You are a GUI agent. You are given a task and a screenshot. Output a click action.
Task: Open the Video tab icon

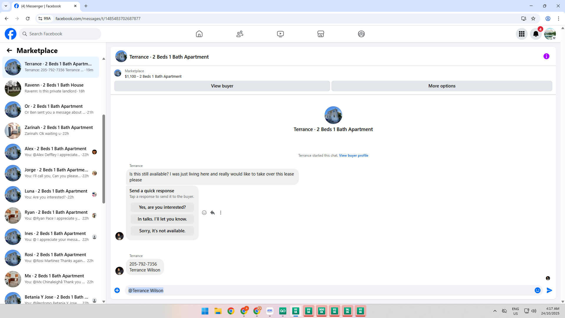click(280, 34)
